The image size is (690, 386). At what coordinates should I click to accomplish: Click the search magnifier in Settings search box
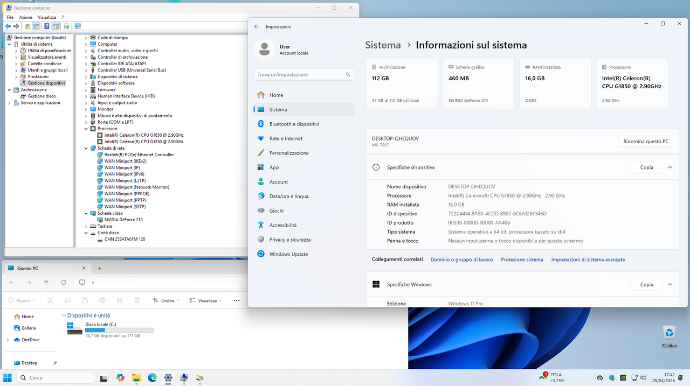348,74
